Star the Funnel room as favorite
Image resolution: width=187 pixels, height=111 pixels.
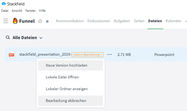coord(40,21)
